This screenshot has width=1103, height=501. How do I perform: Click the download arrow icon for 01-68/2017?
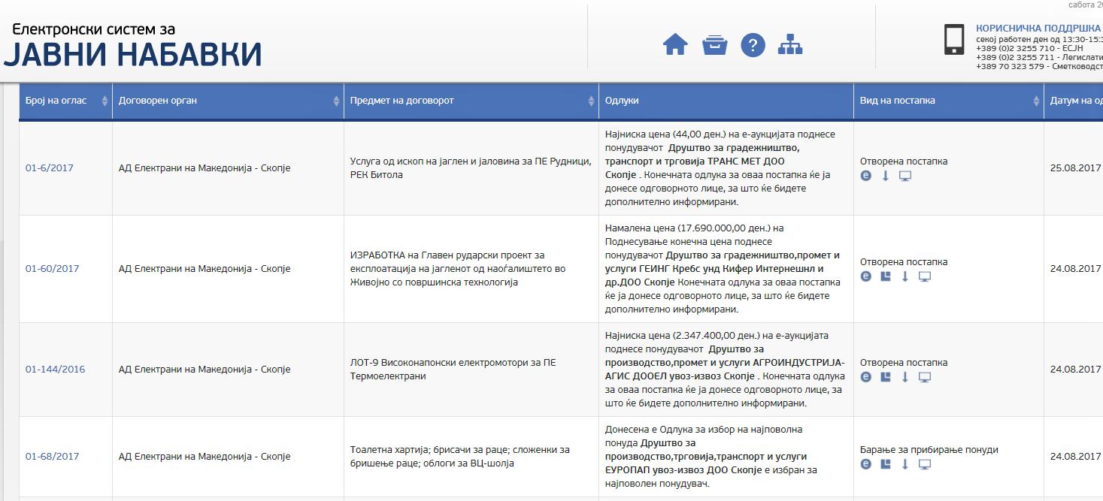tap(905, 464)
